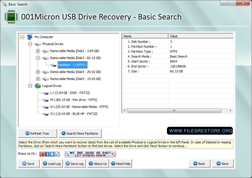252x178 pixels.
Task: Click the Disk4 removable media drive icon
Action: [x=46, y=72]
